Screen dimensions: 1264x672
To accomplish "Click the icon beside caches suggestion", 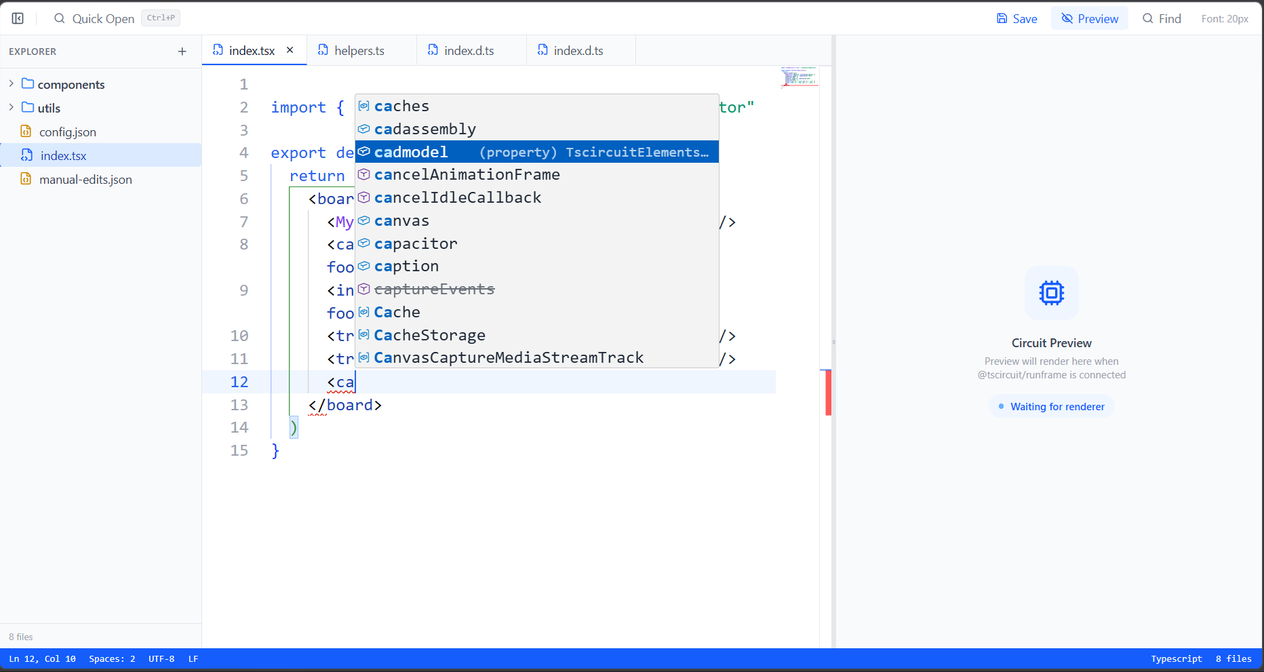I will (364, 106).
